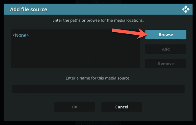196x125 pixels.
Task: Highlight the <None> item in path list
Action: pyautogui.click(x=21, y=35)
